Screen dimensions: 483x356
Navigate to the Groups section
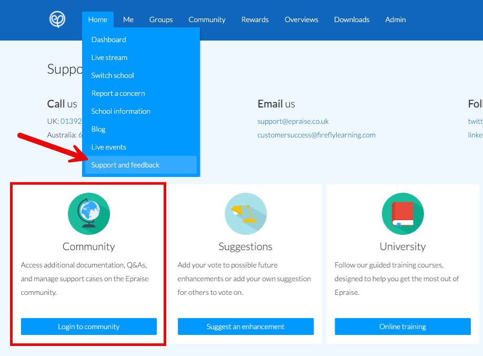click(161, 19)
